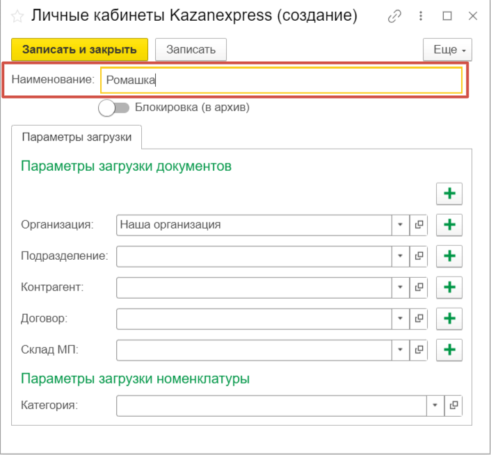Image resolution: width=491 pixels, height=455 pixels.
Task: Expand the Организация dropdown list
Action: [401, 225]
